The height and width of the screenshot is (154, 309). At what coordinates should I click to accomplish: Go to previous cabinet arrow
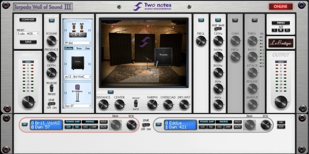(x=66, y=64)
